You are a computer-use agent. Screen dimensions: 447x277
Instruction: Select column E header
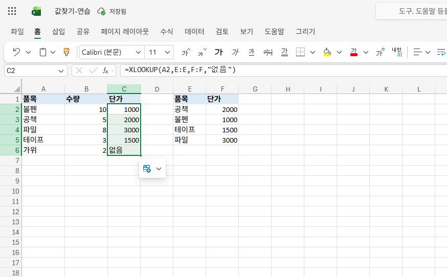[190, 89]
